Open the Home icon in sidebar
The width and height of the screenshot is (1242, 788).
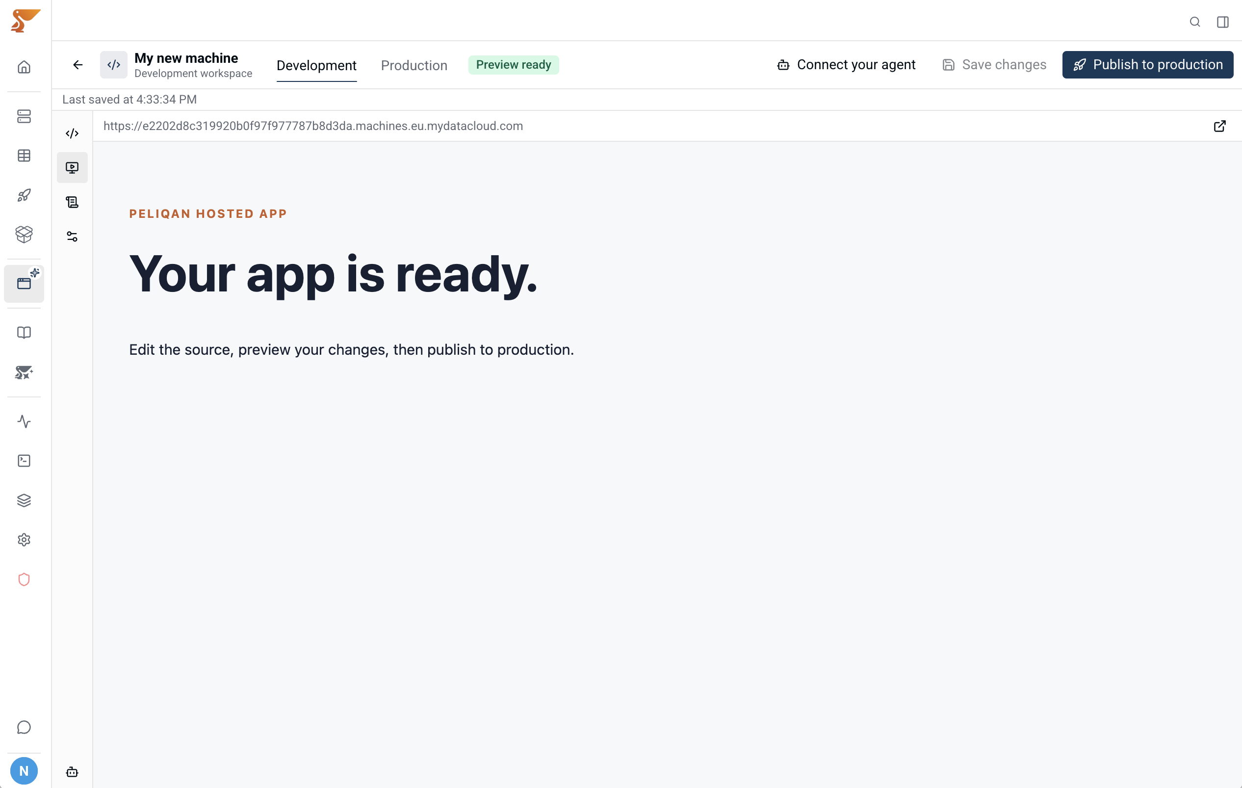click(x=24, y=67)
